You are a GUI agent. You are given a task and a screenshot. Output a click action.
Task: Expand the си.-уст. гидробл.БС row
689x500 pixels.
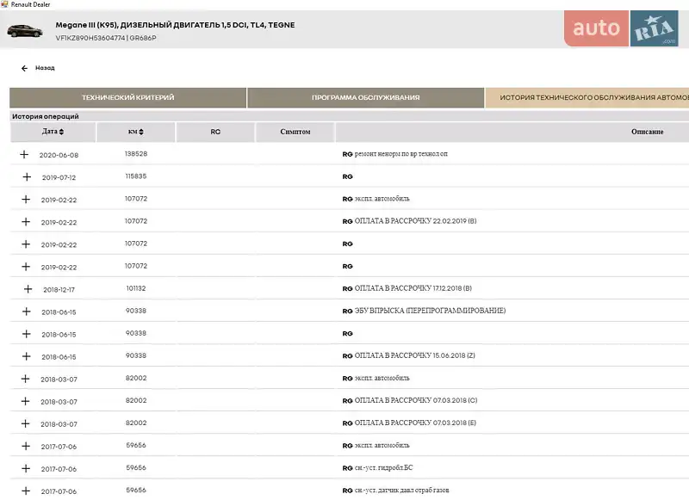pyautogui.click(x=26, y=468)
